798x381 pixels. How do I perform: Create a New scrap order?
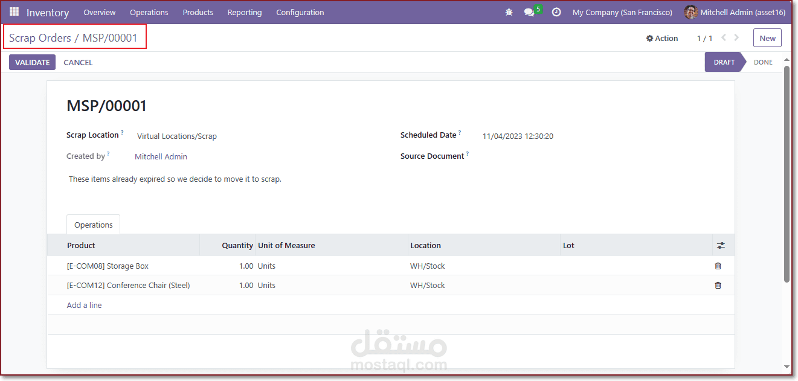(767, 38)
